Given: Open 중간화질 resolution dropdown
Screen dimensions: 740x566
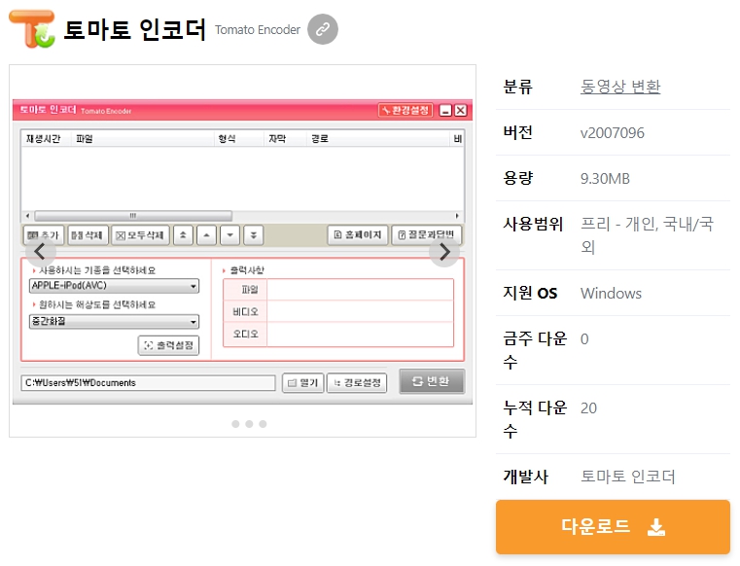Looking at the screenshot, I should pyautogui.click(x=114, y=322).
